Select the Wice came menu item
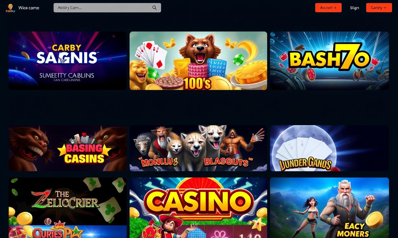This screenshot has width=398, height=238. [x=29, y=8]
